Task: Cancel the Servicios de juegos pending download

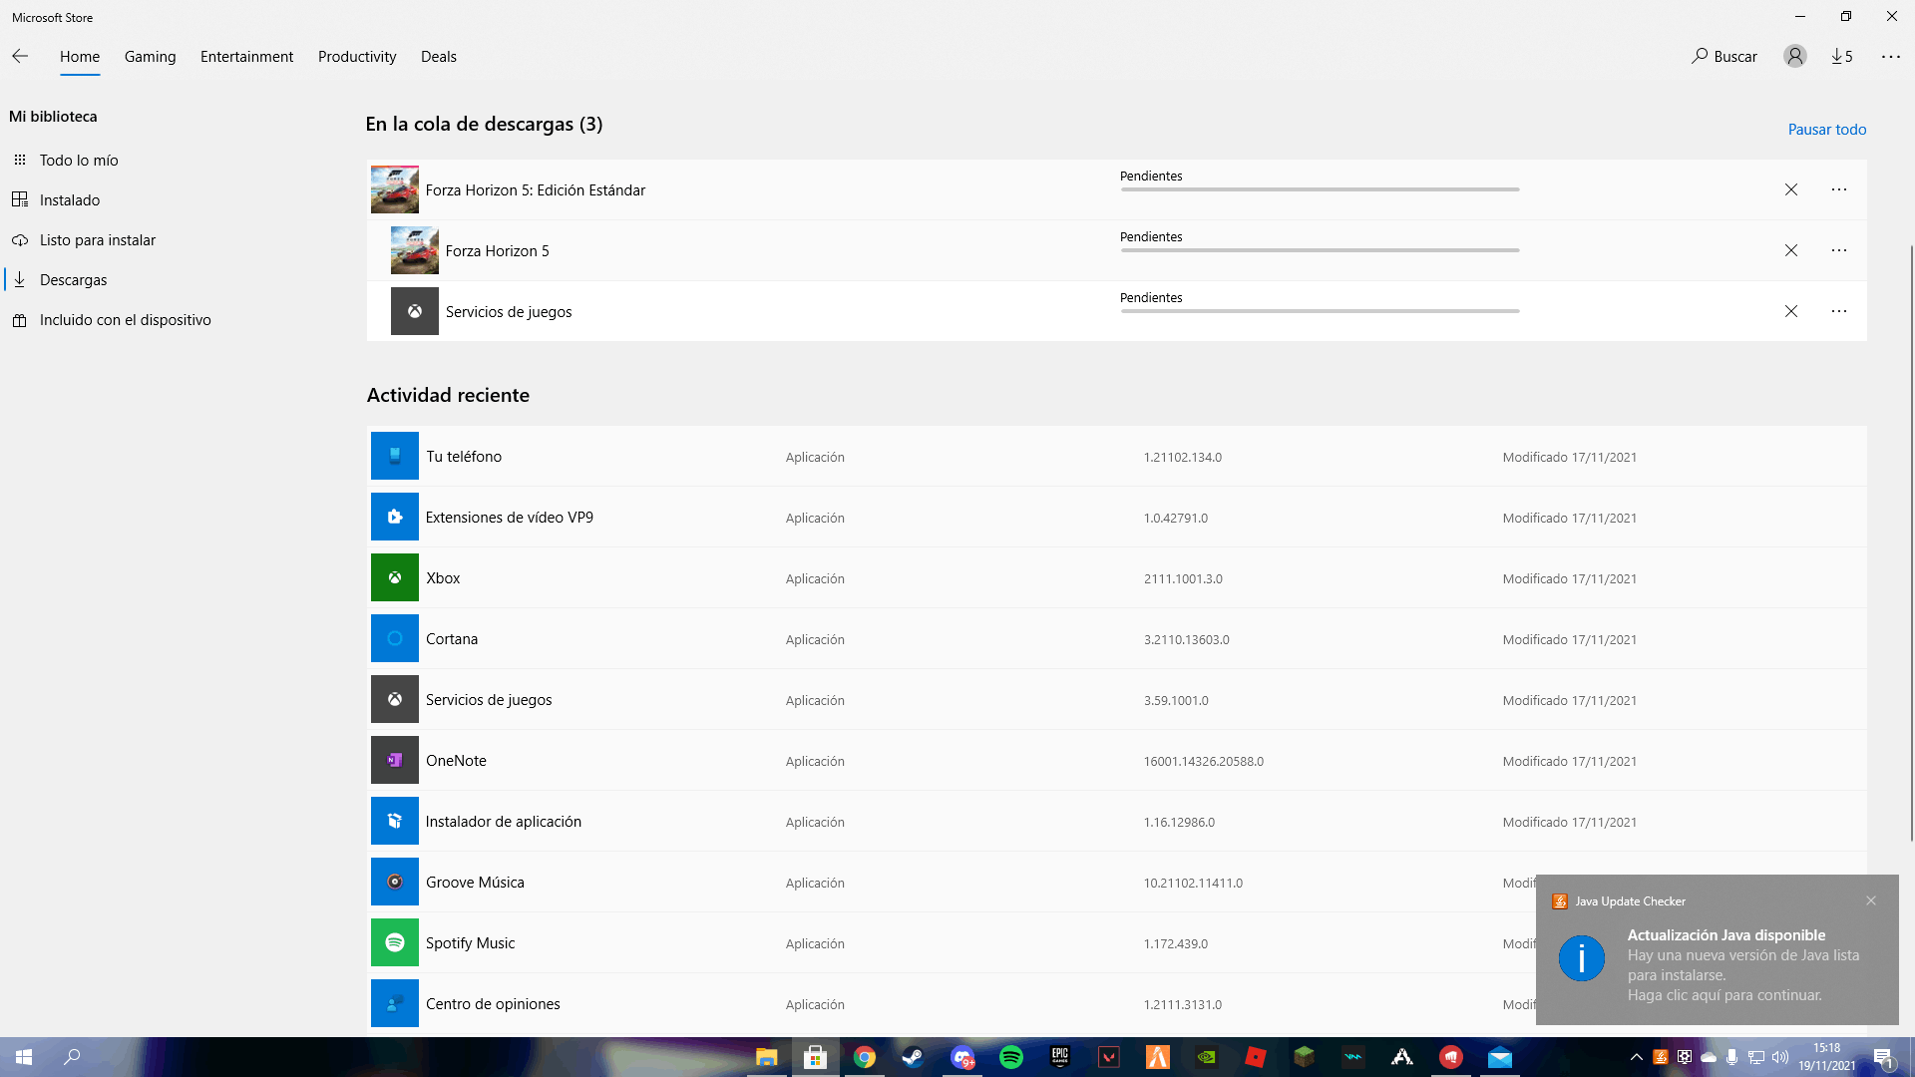Action: [x=1791, y=311]
